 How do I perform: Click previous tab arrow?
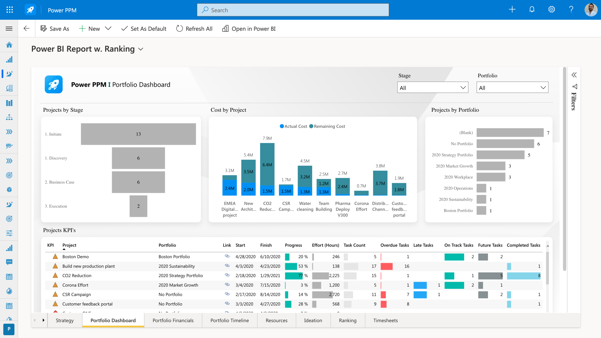35,320
